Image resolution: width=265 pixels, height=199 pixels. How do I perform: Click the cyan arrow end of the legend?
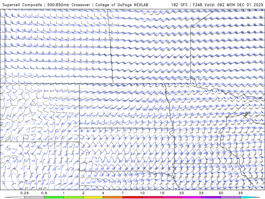pos(250,197)
